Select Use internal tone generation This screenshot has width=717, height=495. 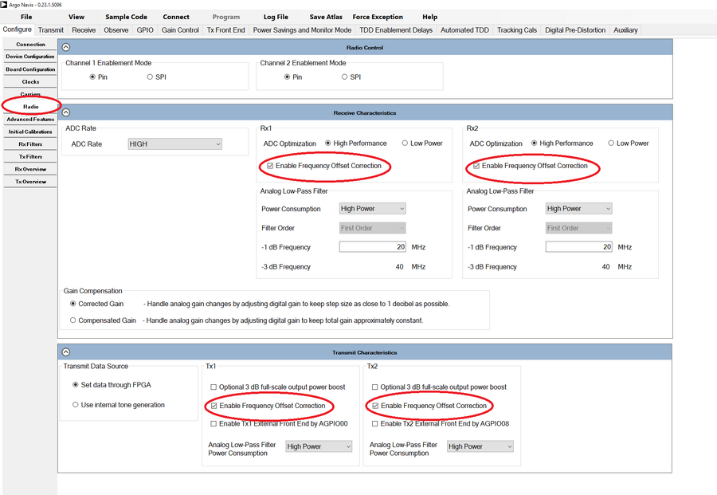click(x=76, y=404)
